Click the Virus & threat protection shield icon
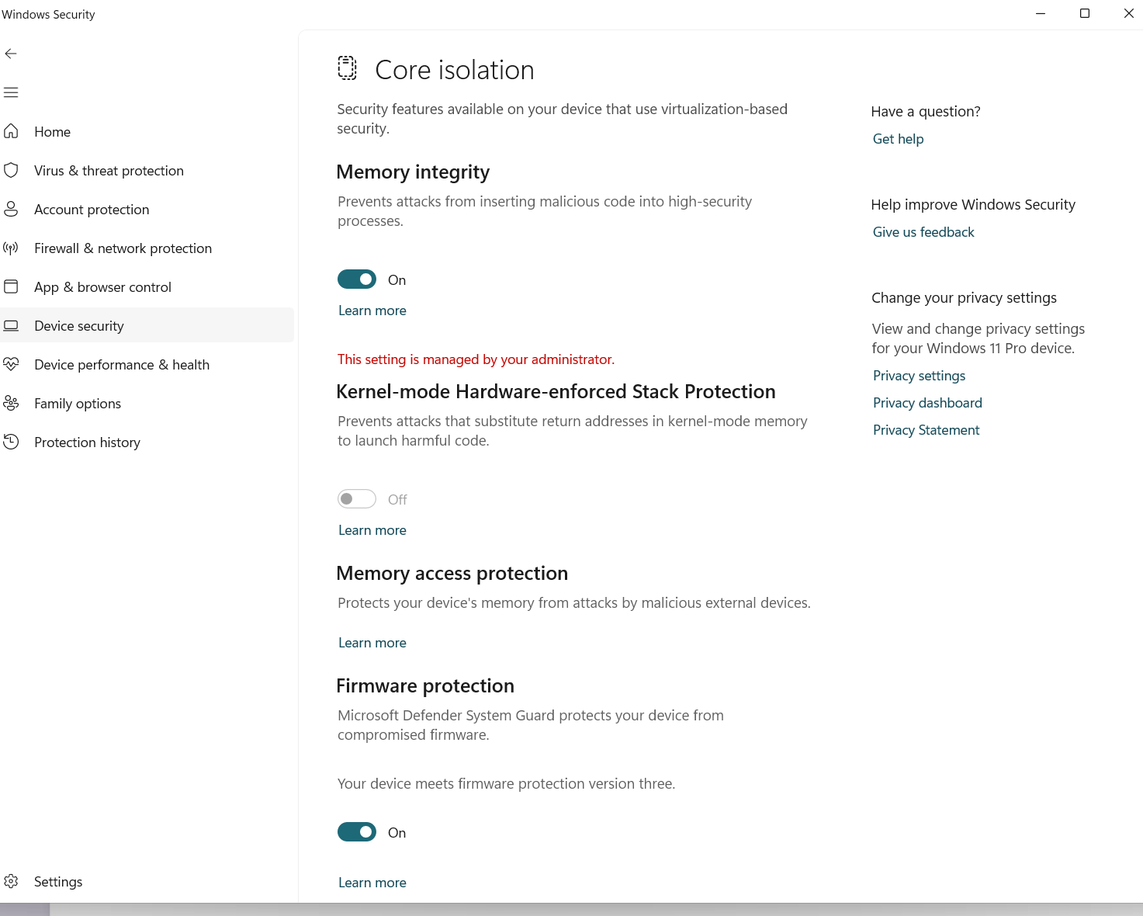Image resolution: width=1143 pixels, height=916 pixels. point(11,170)
